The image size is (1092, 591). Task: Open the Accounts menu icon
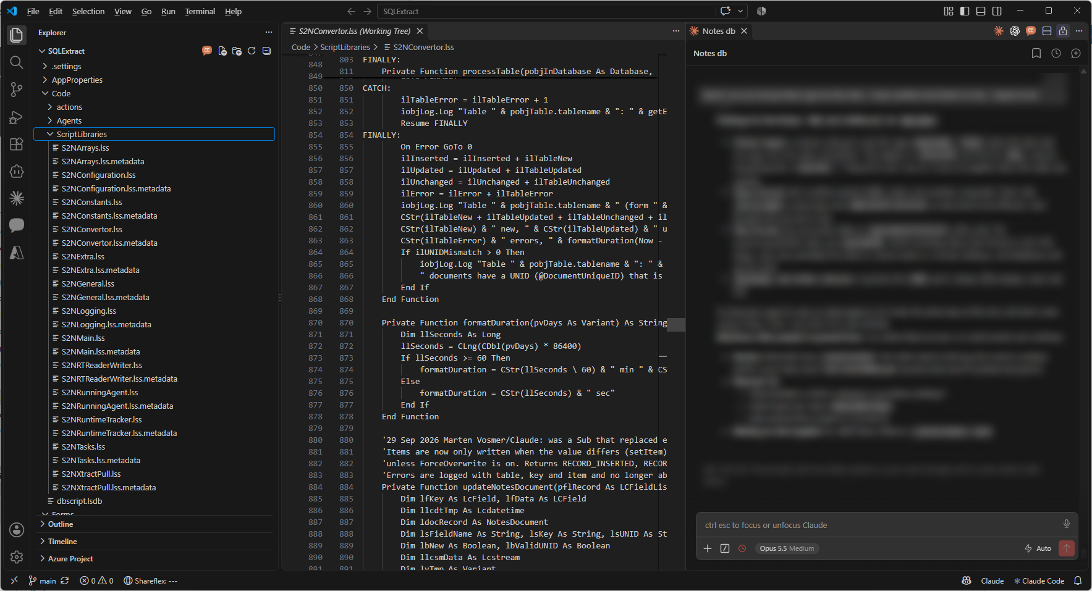(x=17, y=530)
